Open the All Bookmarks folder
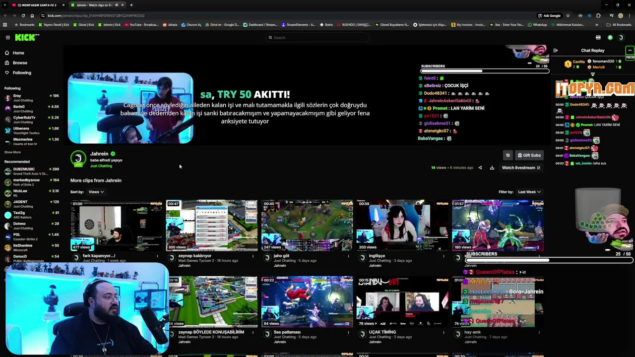This screenshot has height=357, width=635. coord(619,24)
